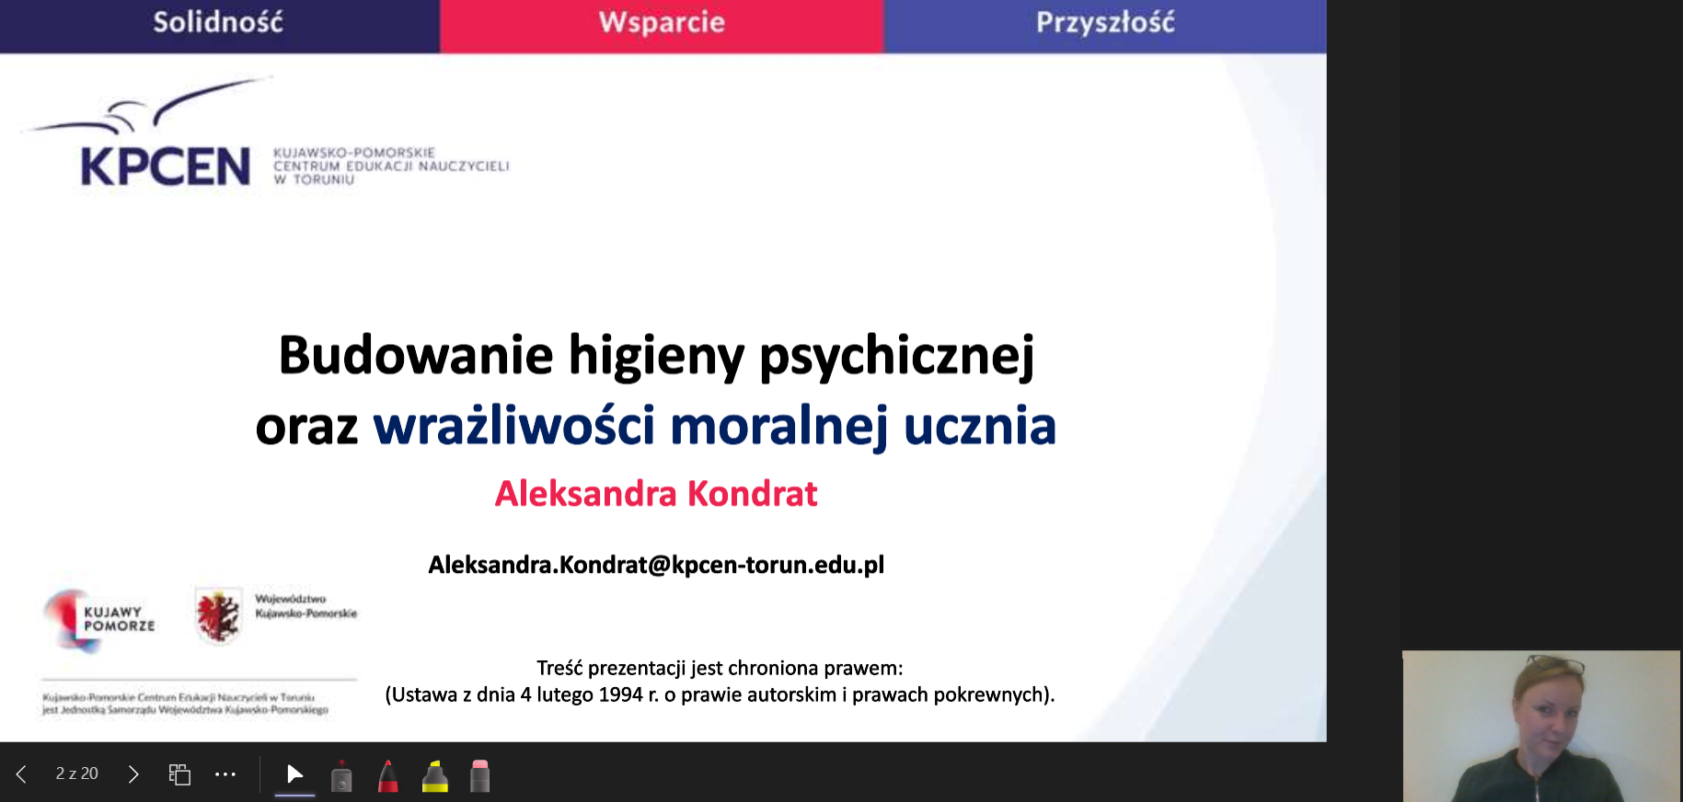This screenshot has width=1683, height=802.
Task: Click the Aleksandra.Kondrat@kpcen-torun.edu.pl email address
Action: click(x=656, y=565)
